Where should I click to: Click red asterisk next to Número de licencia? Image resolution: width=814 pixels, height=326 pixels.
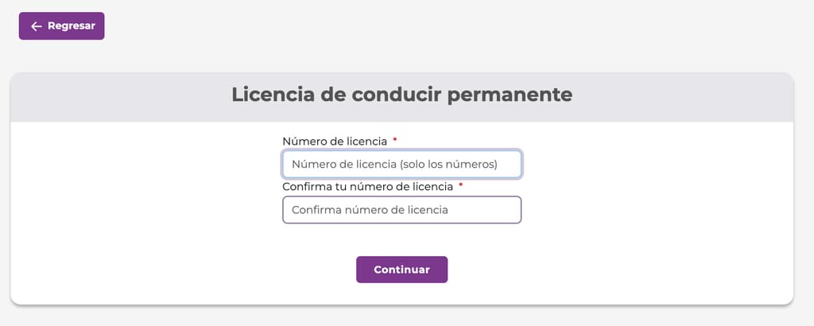395,141
